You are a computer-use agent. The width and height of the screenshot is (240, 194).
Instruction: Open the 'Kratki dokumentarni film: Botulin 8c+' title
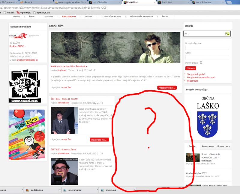click(x=69, y=66)
